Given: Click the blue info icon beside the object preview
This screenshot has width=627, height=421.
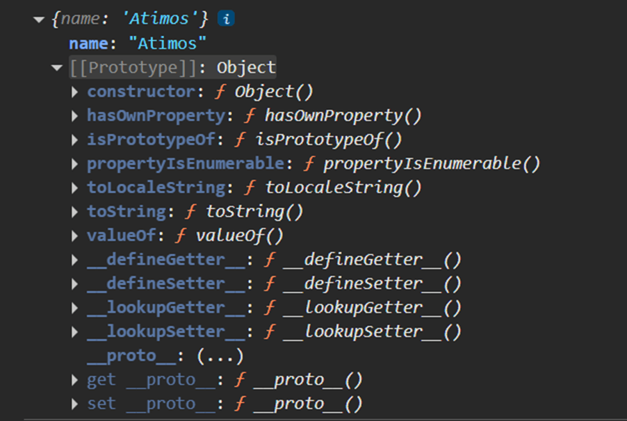Looking at the screenshot, I should (226, 19).
